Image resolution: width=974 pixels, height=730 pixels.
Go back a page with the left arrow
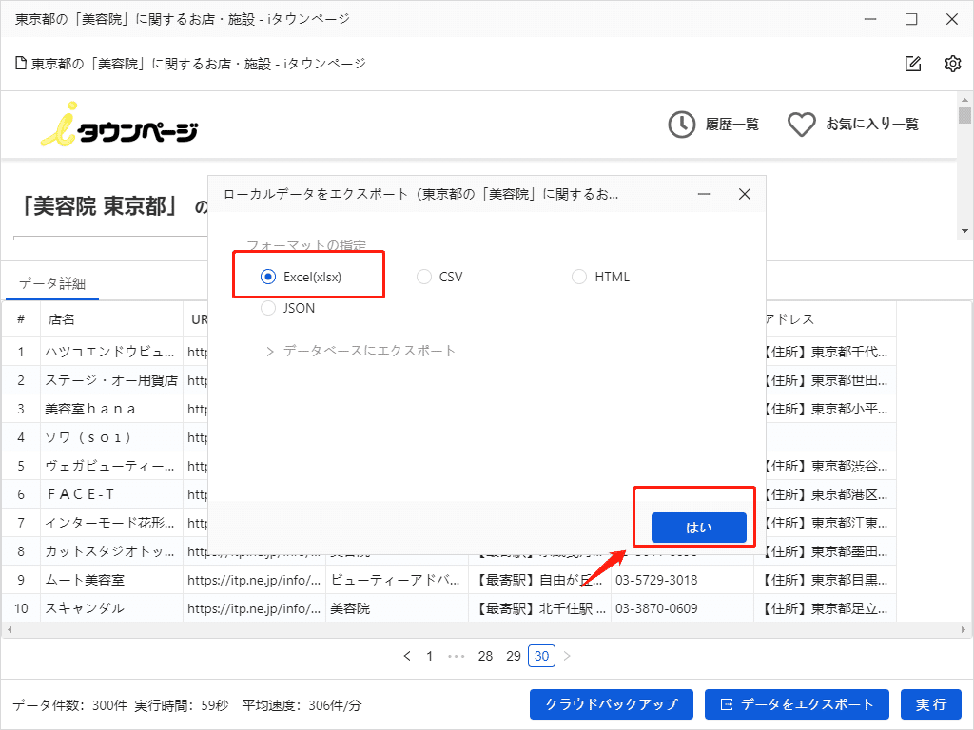407,656
